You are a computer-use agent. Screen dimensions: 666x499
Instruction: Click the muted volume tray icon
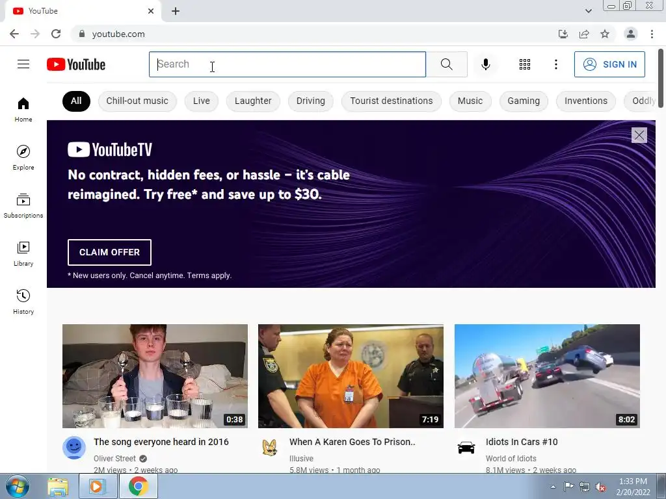coord(600,487)
